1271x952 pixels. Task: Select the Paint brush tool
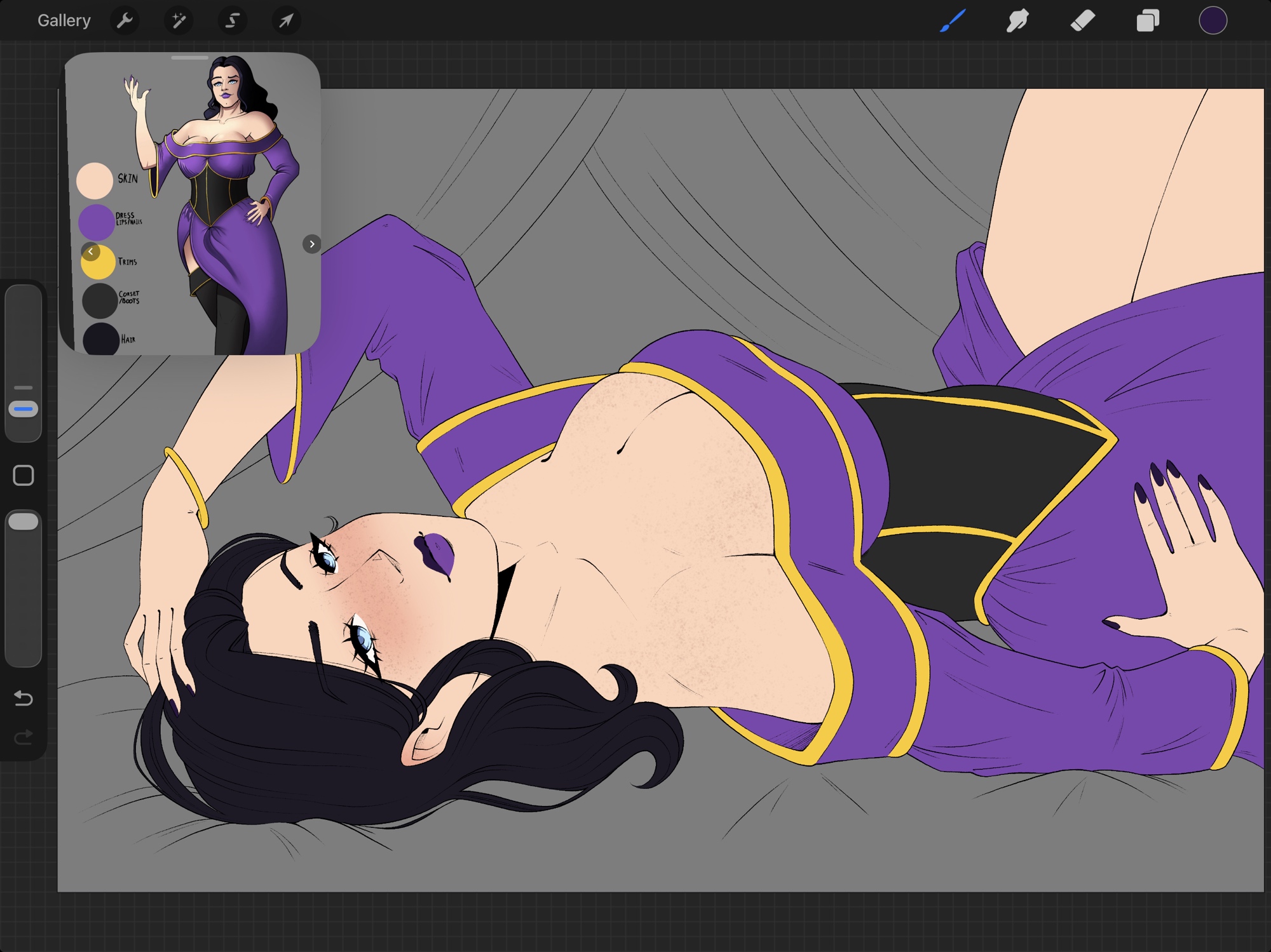[x=953, y=20]
